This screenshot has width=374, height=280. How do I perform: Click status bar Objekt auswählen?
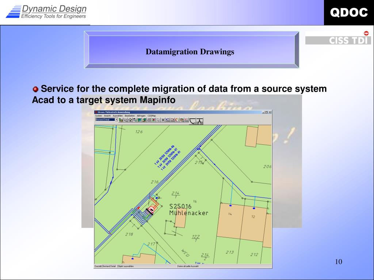126,266
